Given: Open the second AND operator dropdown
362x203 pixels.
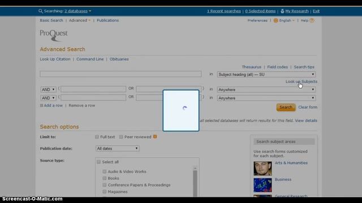Looking at the screenshot, I should coord(48,98).
